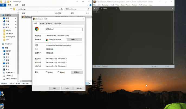Expand the 本機 (This PC) tree node

pyautogui.click(x=1, y=48)
